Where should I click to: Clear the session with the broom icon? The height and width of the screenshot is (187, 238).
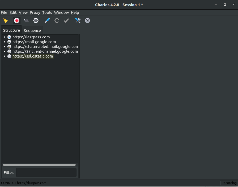(5, 21)
